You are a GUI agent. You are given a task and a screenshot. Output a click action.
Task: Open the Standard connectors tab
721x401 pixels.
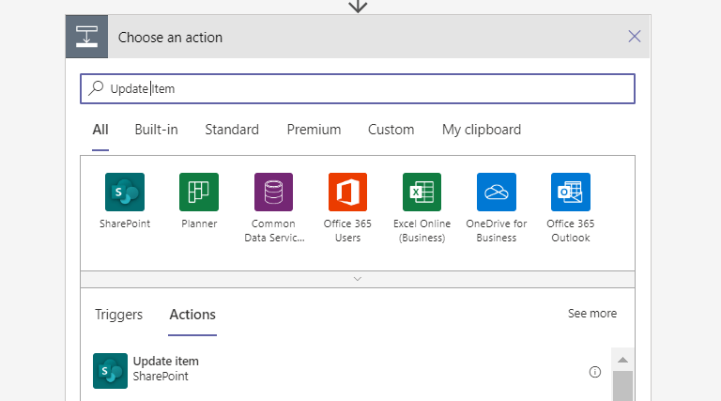coord(232,130)
